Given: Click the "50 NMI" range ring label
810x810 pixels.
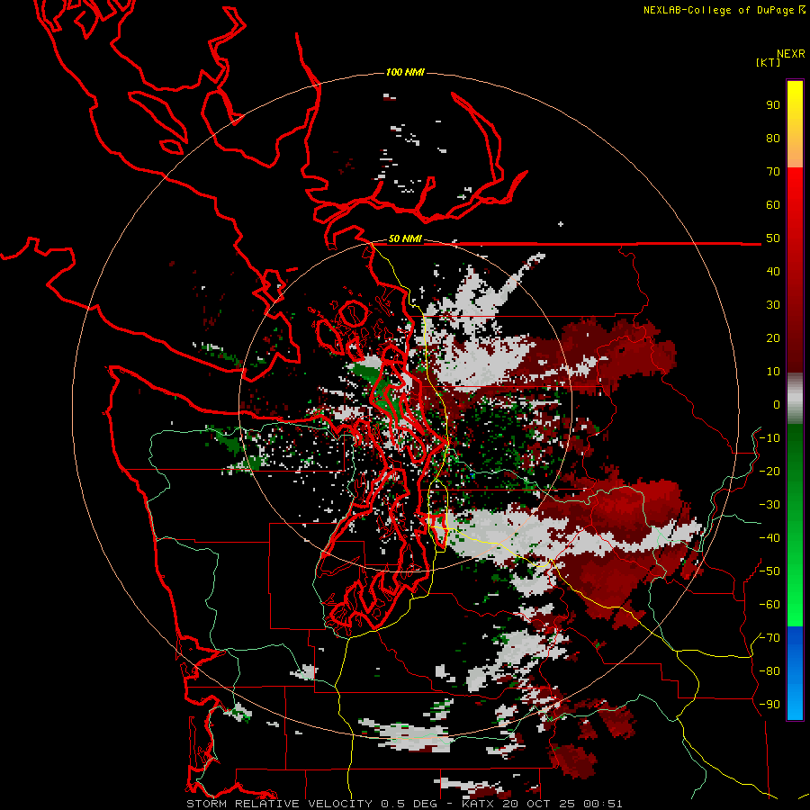Looking at the screenshot, I should tap(405, 238).
